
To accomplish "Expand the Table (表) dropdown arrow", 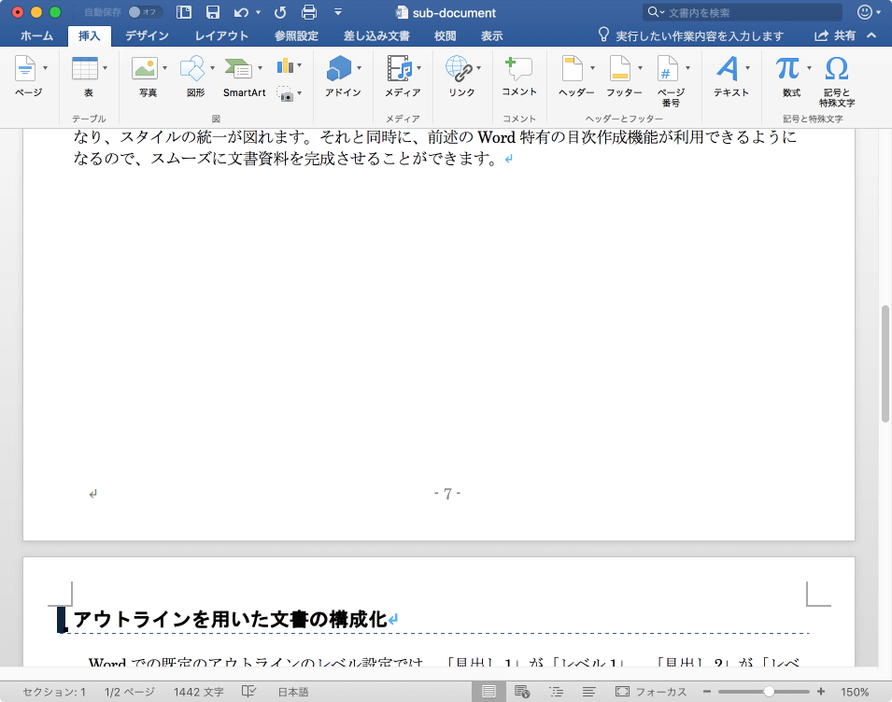I will 106,68.
